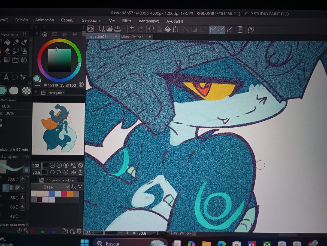This screenshot has height=246, width=327.
Task: Open Clip Studio support help icon
Action: [x=251, y=30]
